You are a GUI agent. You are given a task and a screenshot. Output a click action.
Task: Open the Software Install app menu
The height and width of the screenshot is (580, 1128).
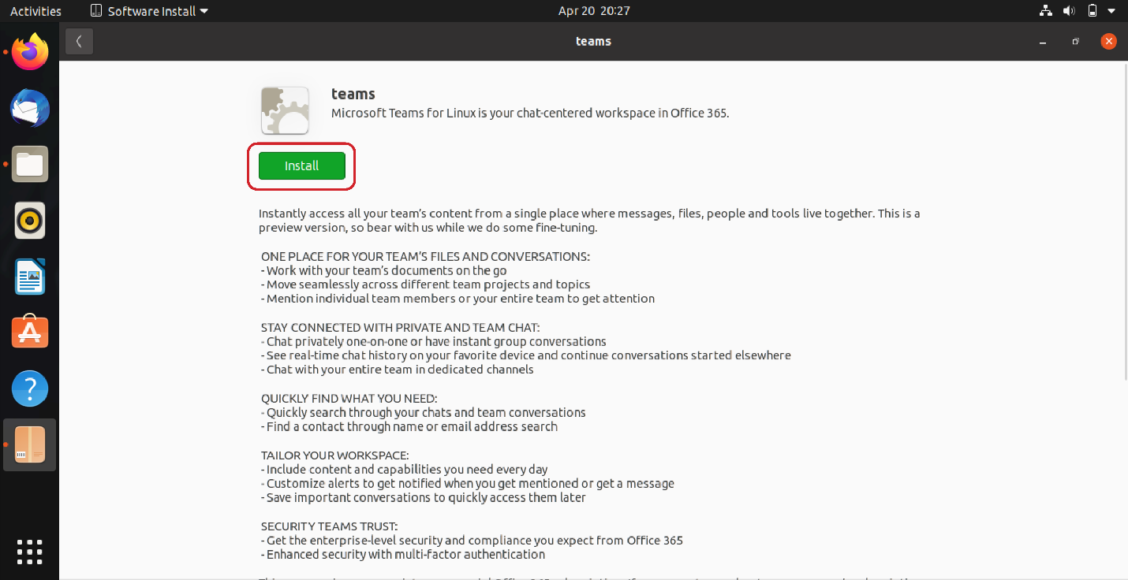pos(150,11)
